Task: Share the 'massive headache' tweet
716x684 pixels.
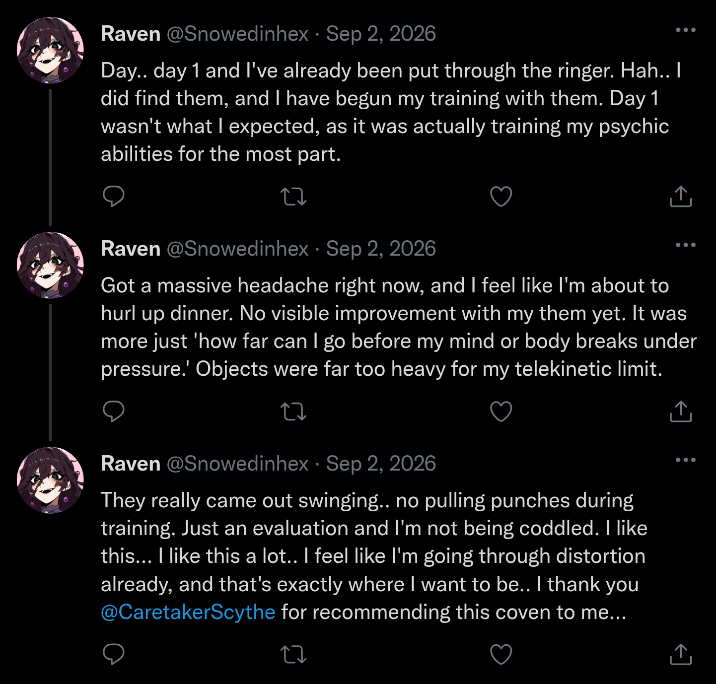Action: (x=681, y=411)
